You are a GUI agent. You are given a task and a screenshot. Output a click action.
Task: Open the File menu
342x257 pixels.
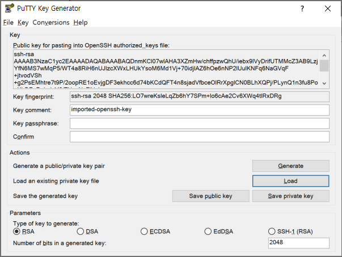9,22
